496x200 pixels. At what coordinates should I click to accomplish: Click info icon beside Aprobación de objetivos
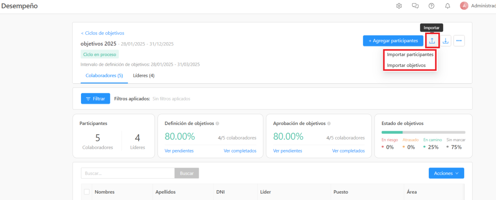tap(329, 124)
